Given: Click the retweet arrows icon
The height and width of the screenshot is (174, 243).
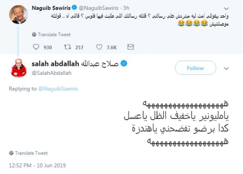Looking at the screenshot, I should click(x=67, y=47).
